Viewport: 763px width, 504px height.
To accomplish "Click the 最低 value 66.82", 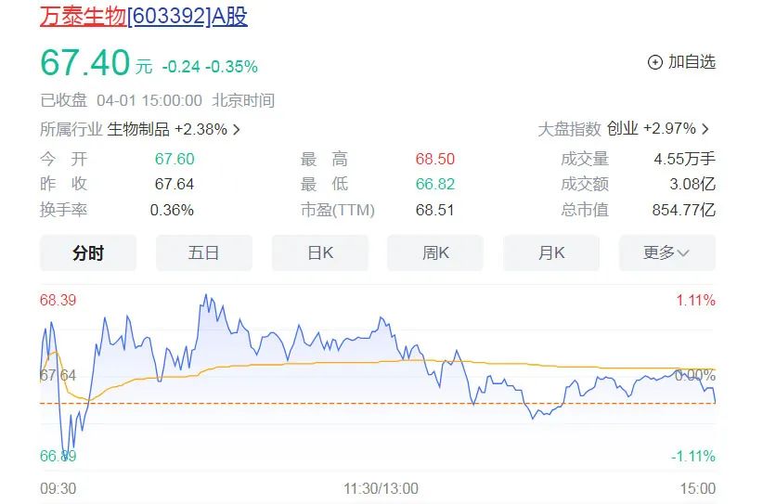I will pos(435,185).
